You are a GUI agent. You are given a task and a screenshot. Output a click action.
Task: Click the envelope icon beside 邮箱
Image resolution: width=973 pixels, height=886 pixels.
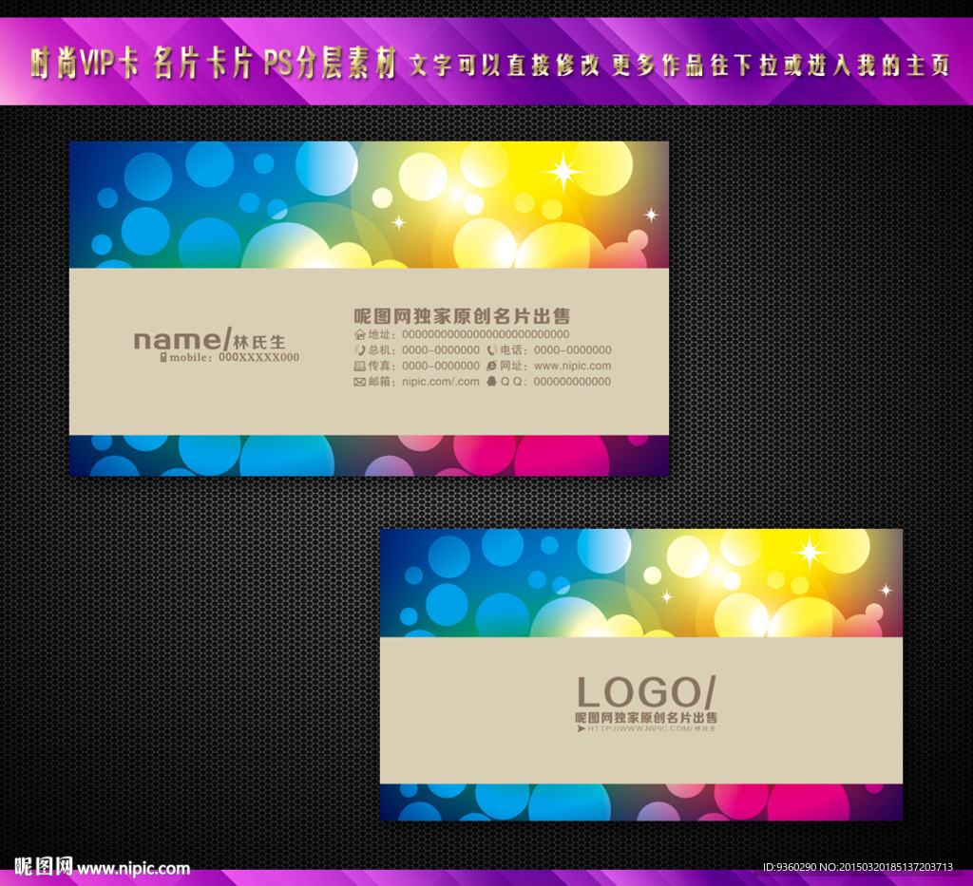coord(359,382)
